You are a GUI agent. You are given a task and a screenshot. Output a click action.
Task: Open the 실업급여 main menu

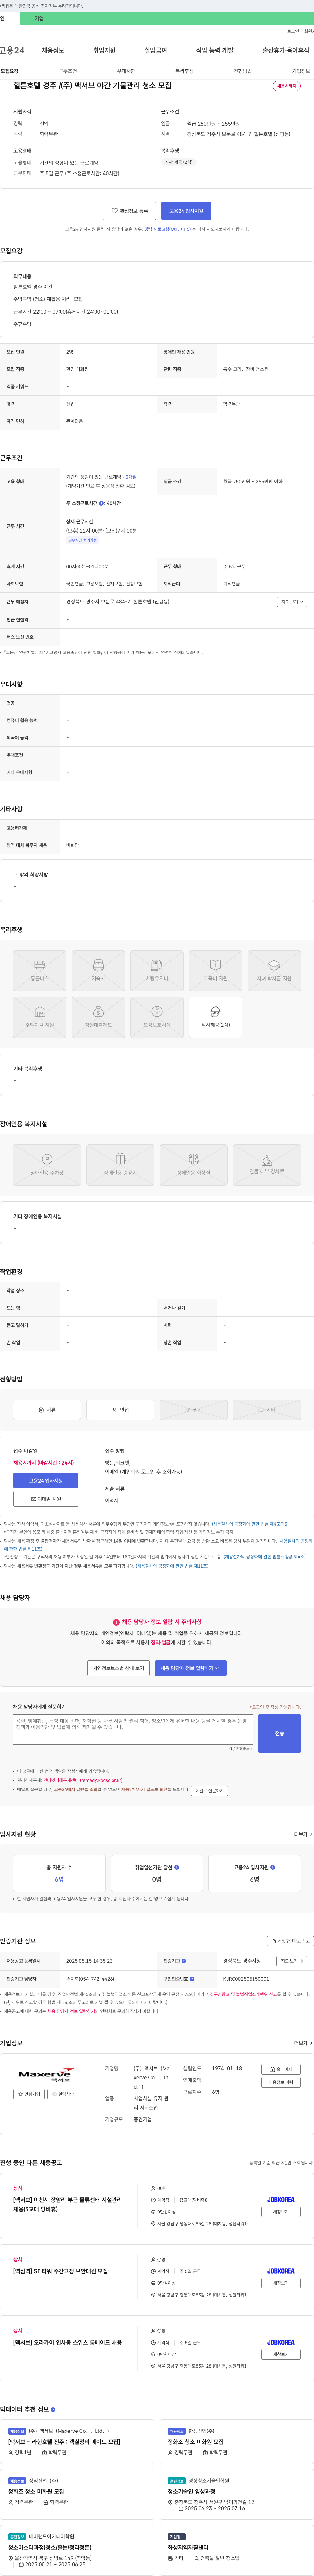click(x=156, y=50)
